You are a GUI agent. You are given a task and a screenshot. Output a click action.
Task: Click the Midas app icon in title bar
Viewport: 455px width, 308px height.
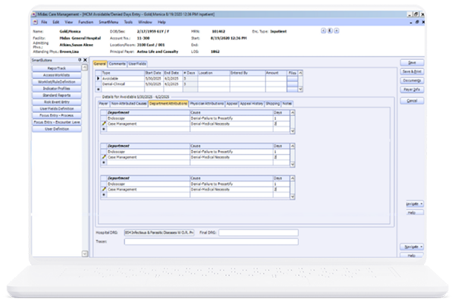point(34,14)
